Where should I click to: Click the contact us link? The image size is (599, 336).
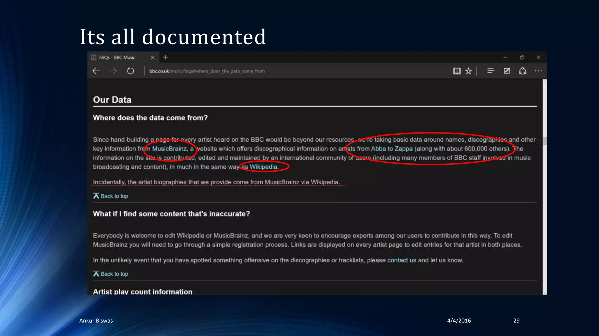point(402,260)
